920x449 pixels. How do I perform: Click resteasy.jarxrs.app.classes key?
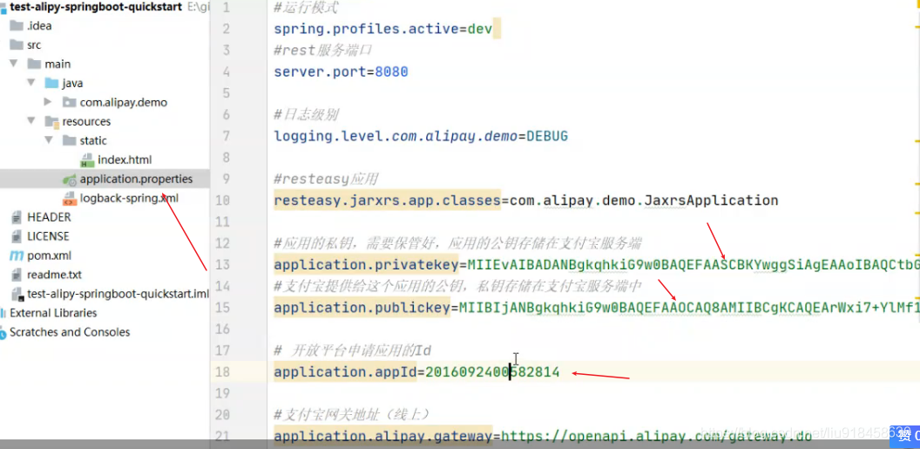(x=387, y=201)
